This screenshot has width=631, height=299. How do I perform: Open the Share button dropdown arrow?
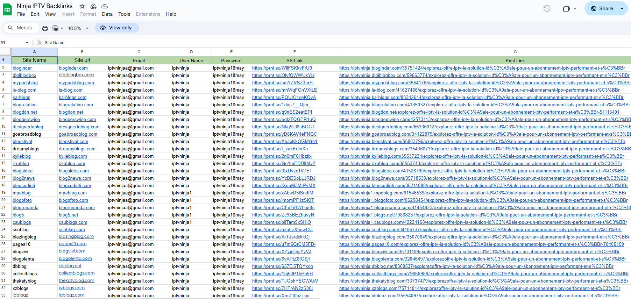coord(622,8)
